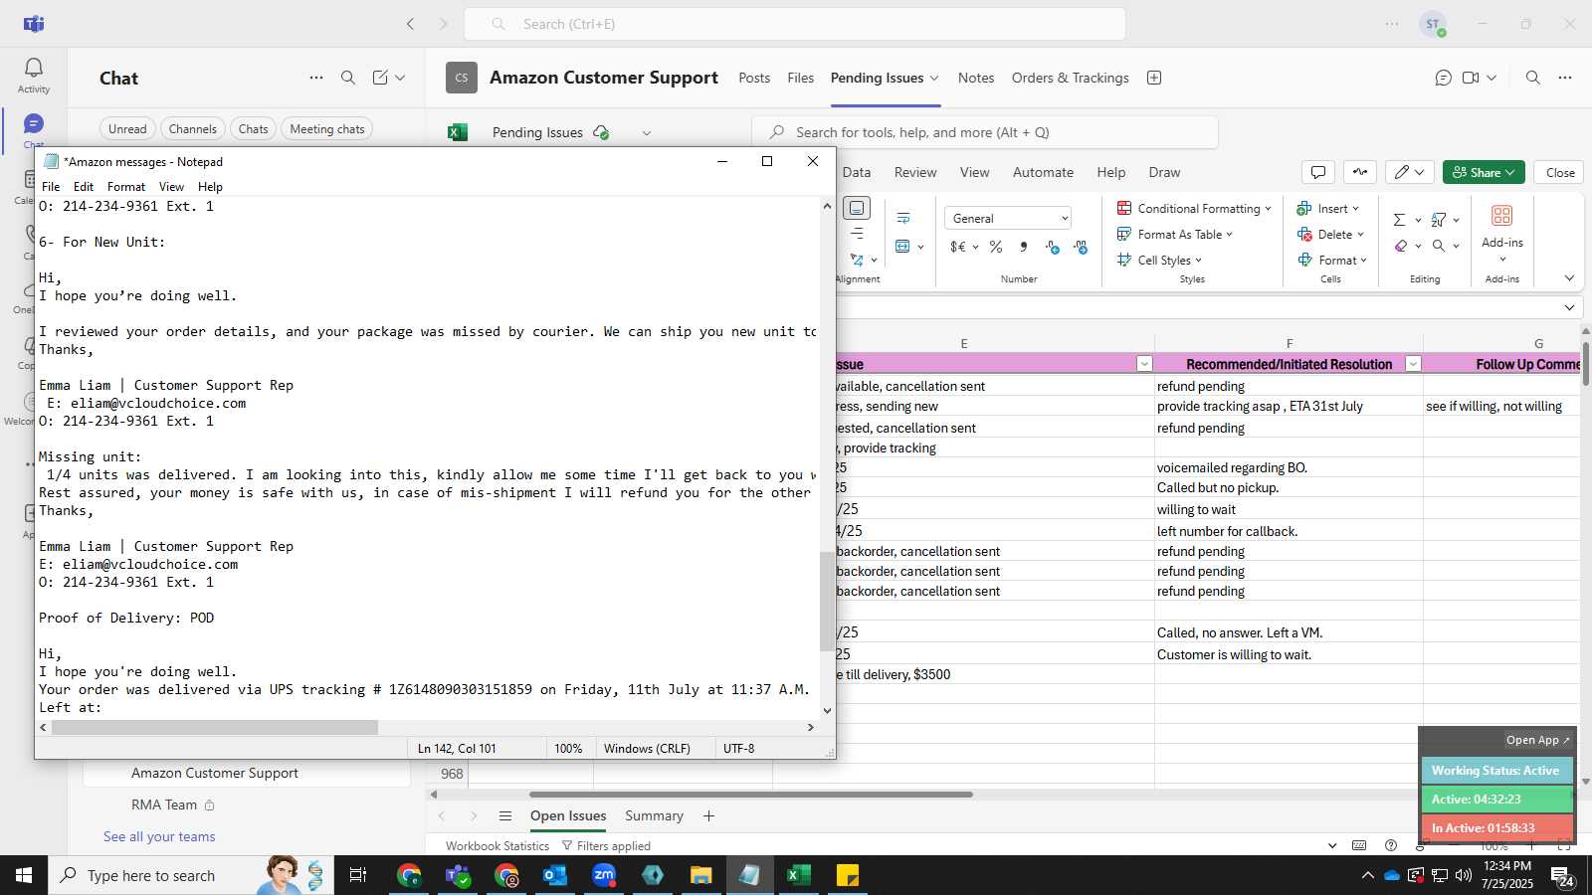Click the Excel sheet horizontal scrollbar
This screenshot has width=1592, height=895.
click(x=751, y=795)
